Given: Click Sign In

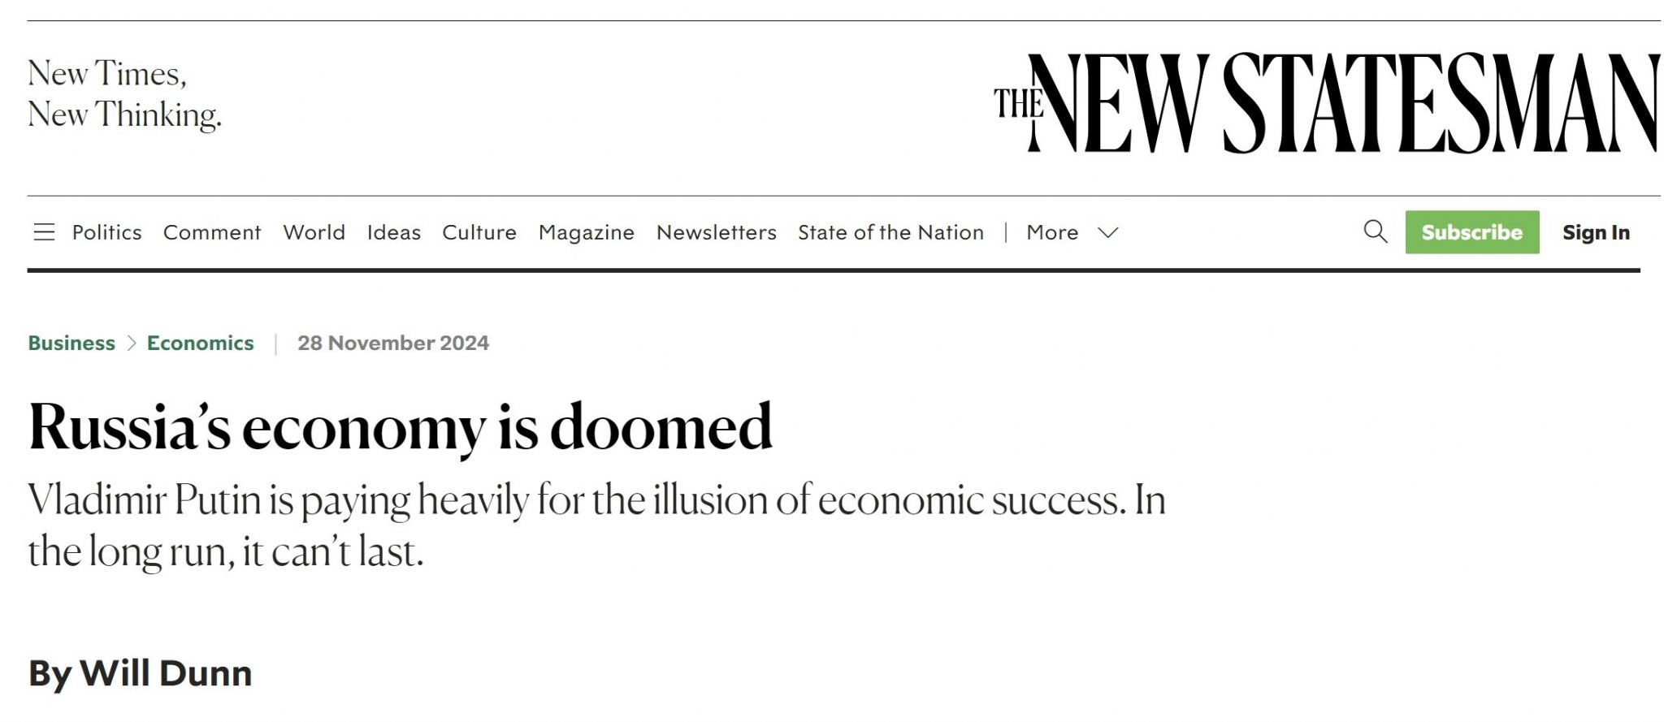Looking at the screenshot, I should [x=1596, y=233].
